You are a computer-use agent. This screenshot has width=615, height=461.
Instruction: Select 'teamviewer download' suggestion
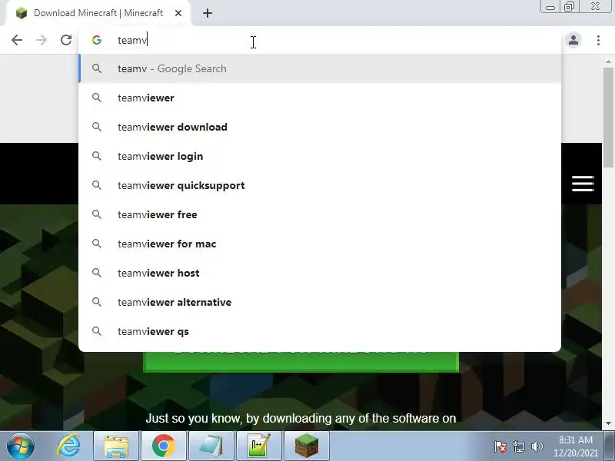click(320, 127)
